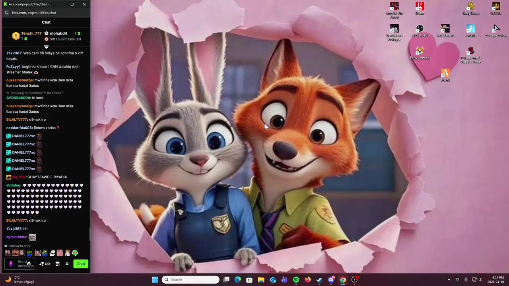
Task: Open the Custom Cursor desktop shortcut
Action: [x=496, y=31]
